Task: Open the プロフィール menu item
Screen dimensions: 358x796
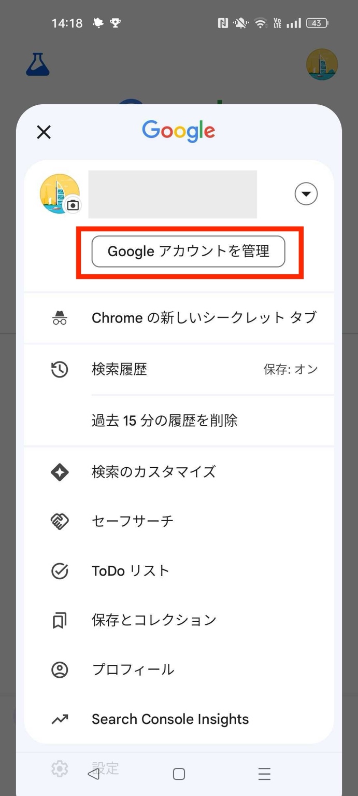Action: pos(133,669)
